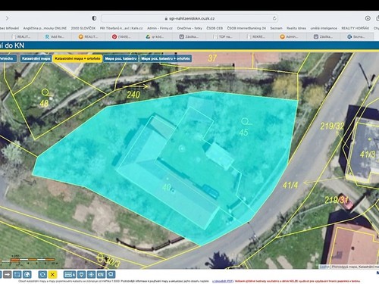Switch to the Add Re... browser tab
The width and height of the screenshot is (379, 284).
tap(55, 36)
